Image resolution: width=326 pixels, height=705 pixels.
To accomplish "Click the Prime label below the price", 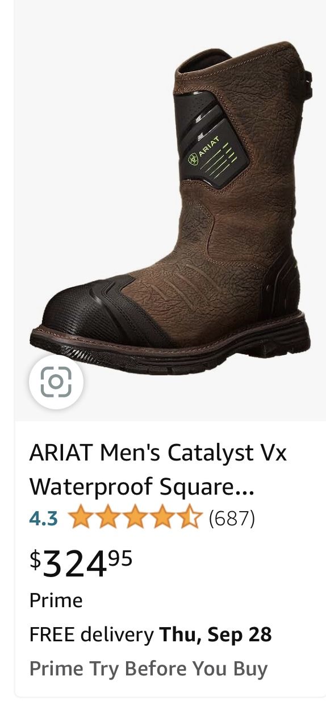I will [56, 600].
